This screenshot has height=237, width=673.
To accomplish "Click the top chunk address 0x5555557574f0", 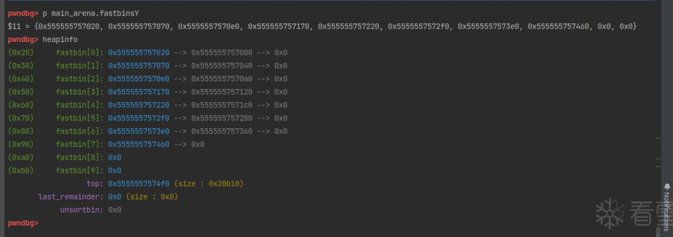I will tap(139, 184).
